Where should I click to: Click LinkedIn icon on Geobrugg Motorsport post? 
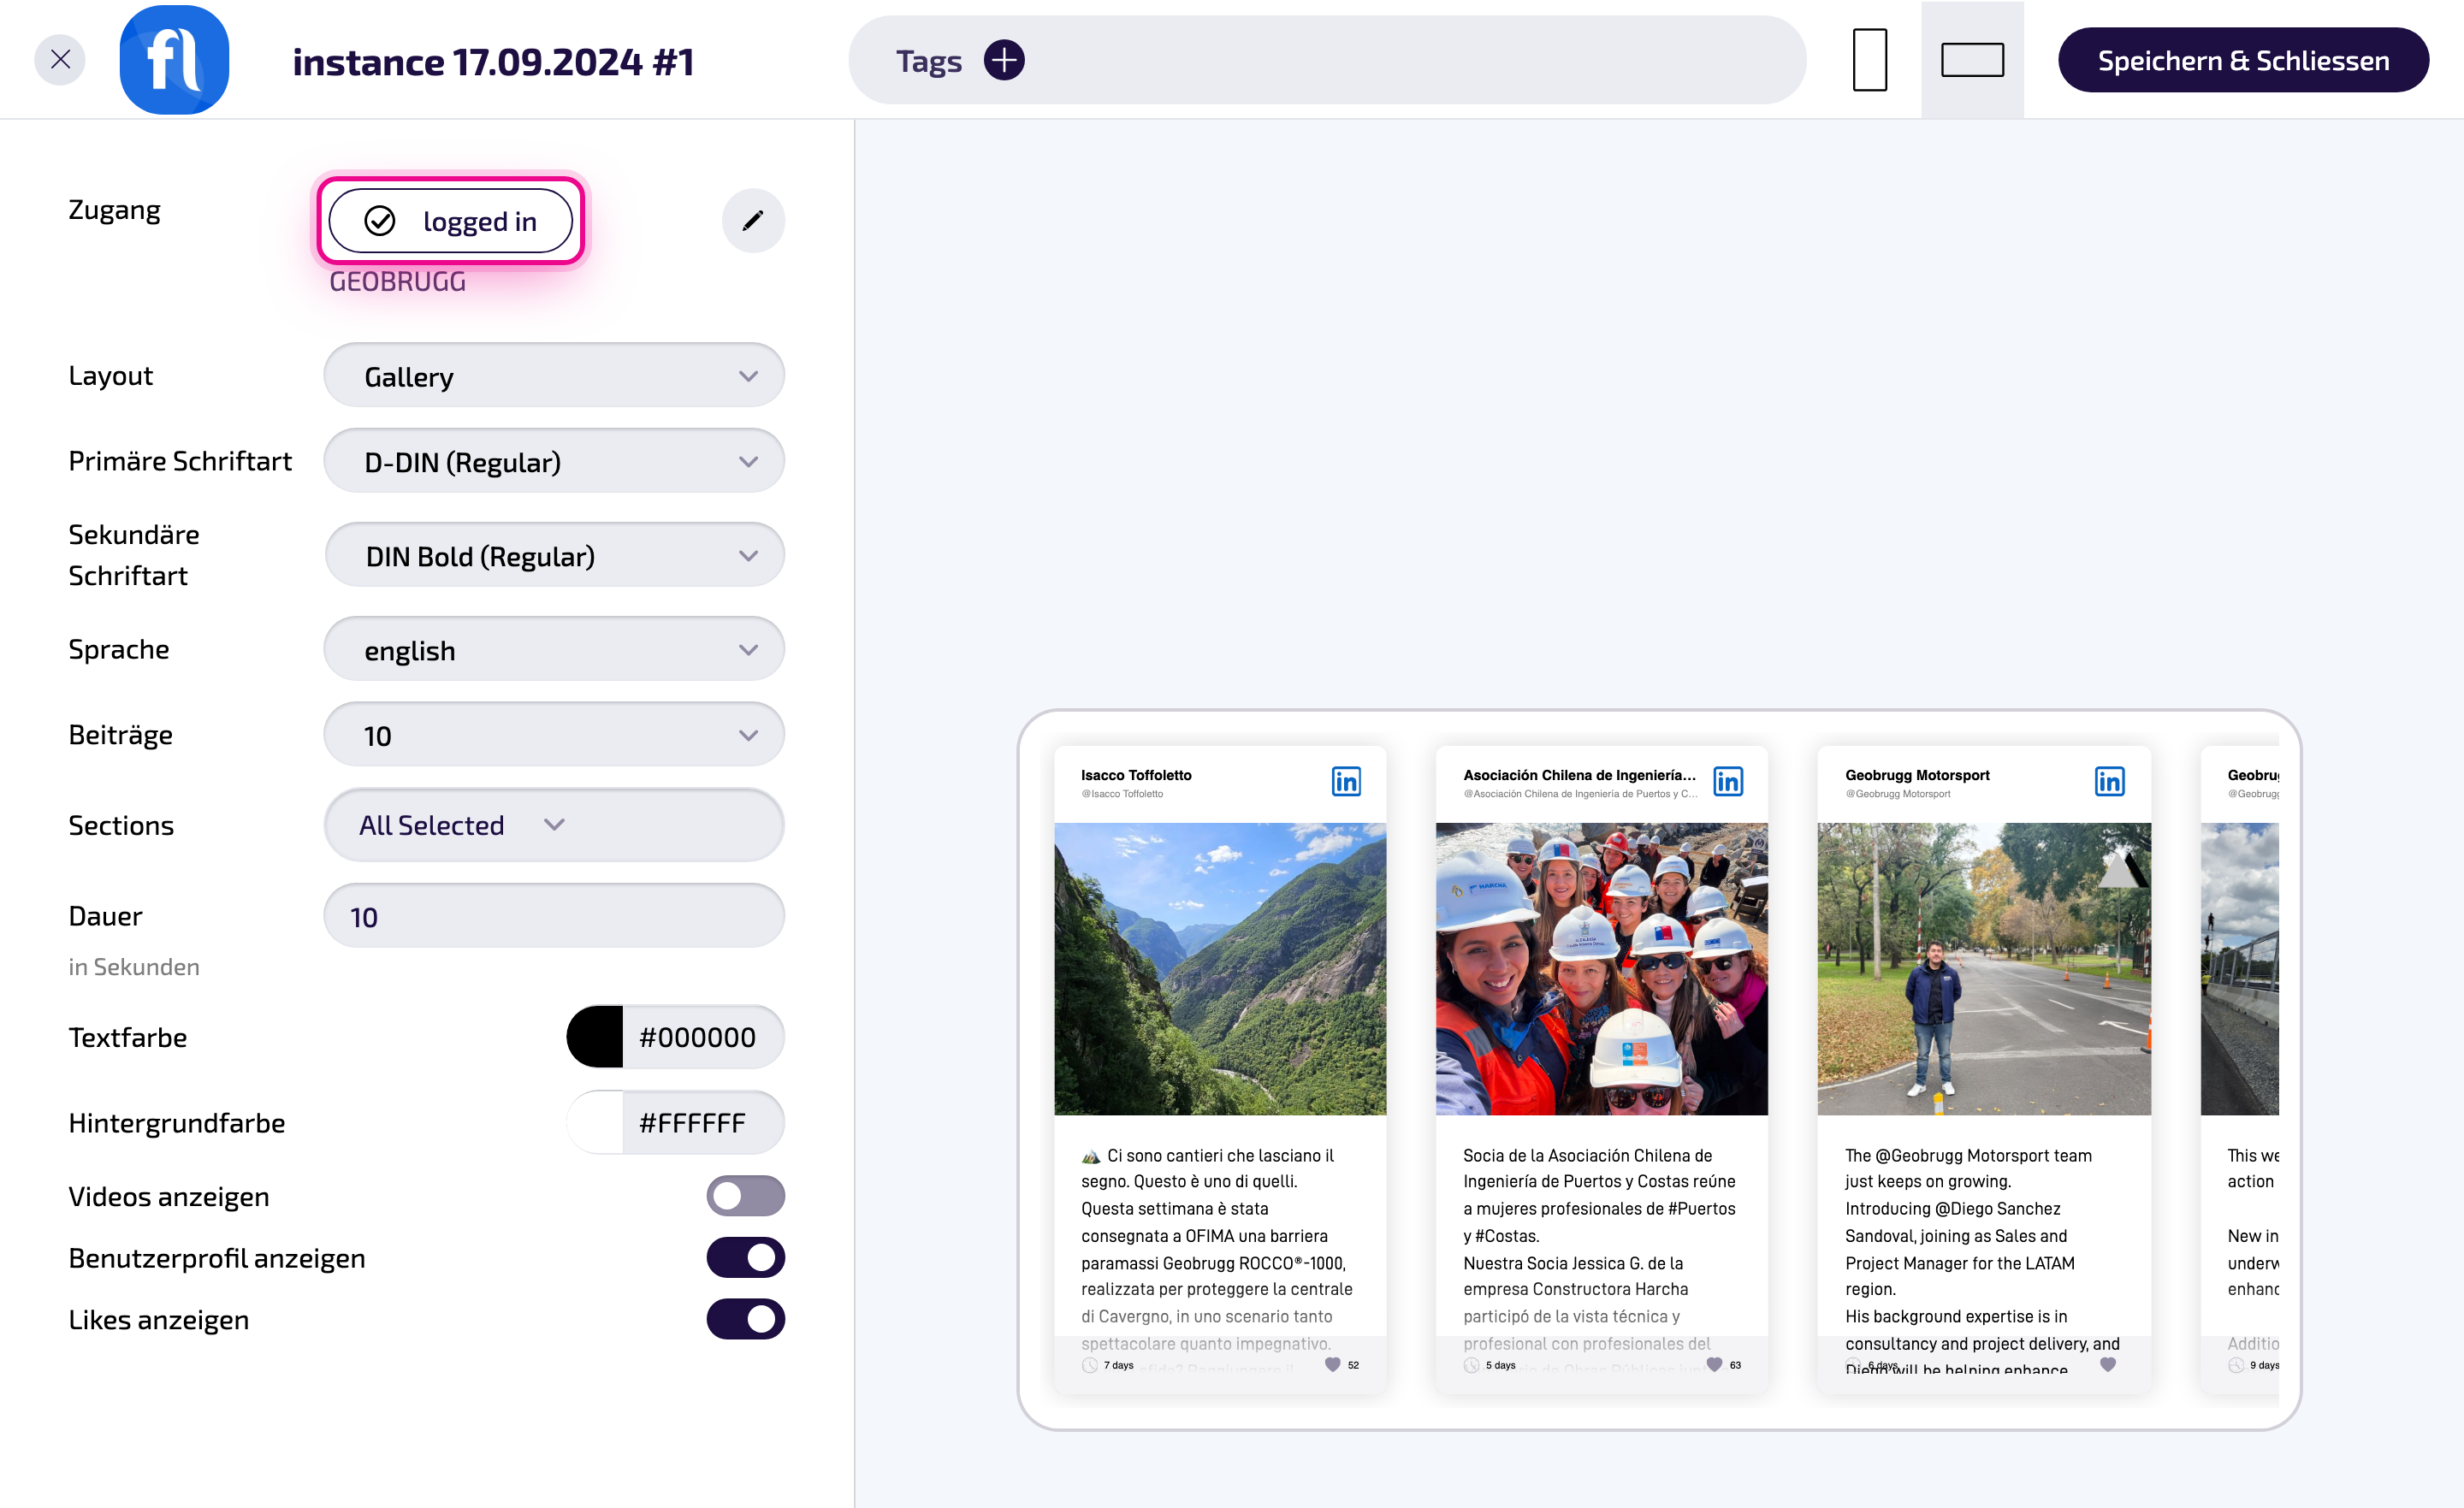2110,781
